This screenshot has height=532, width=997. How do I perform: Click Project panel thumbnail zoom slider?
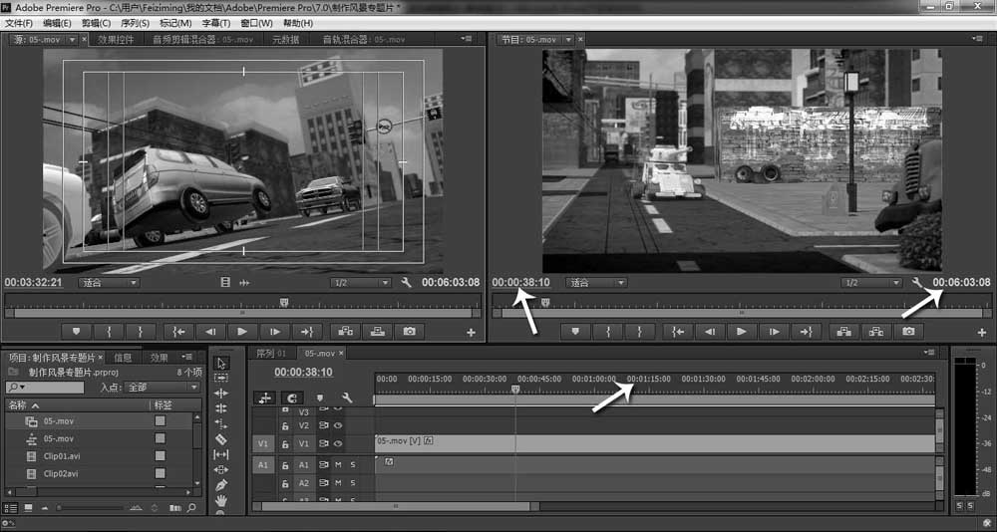pos(91,508)
